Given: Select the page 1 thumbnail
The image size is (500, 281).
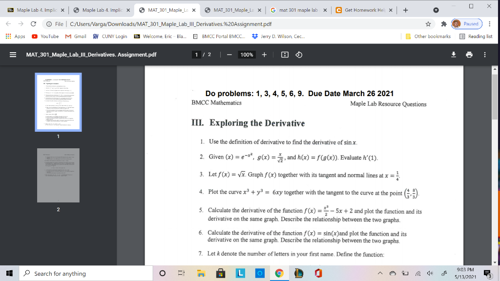Looking at the screenshot, I should pos(59,102).
